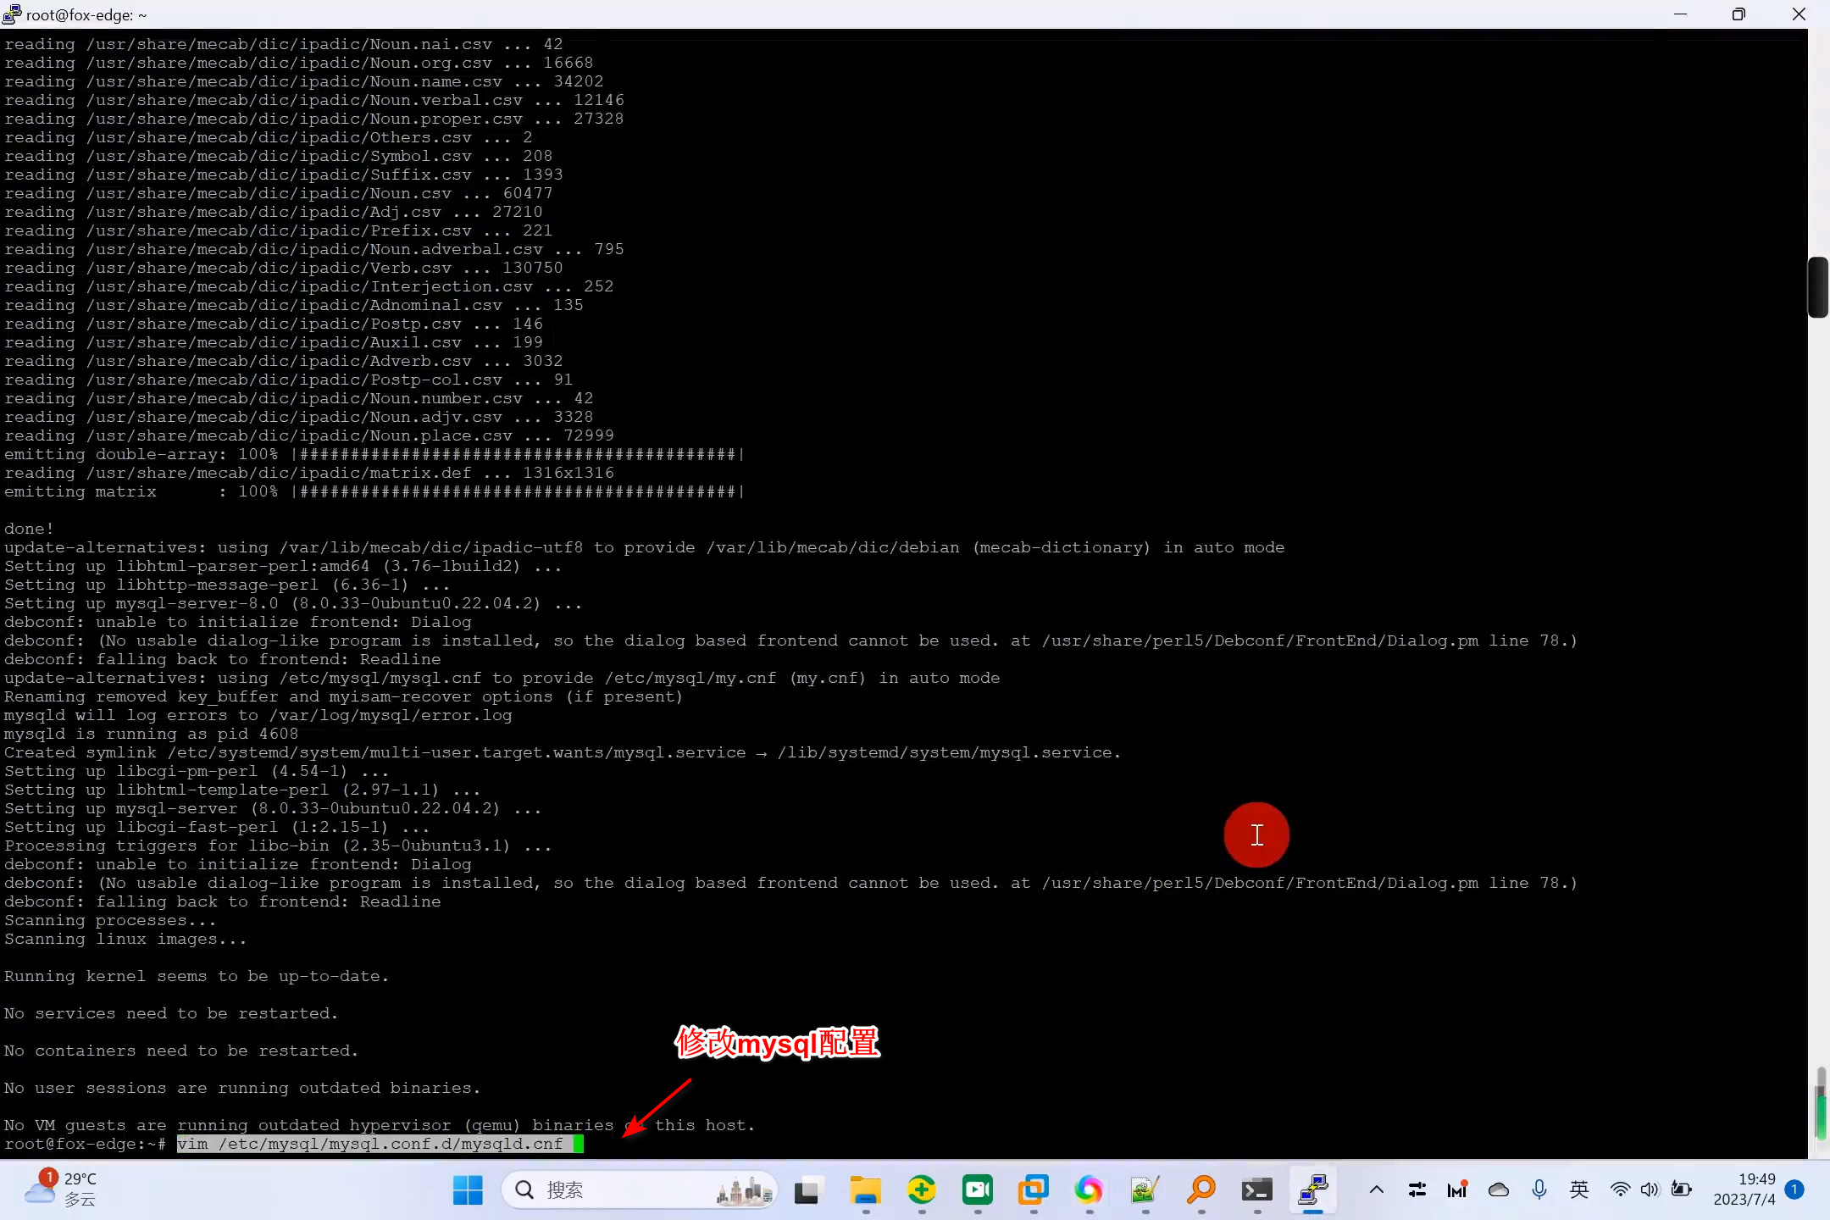Open File Explorer from the taskbar
Viewport: 1830px width, 1220px height.
click(865, 1189)
